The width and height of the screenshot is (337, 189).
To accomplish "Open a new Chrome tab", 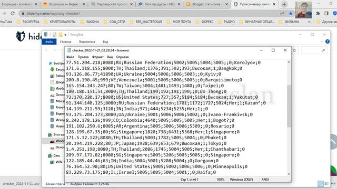I will [x=284, y=4].
